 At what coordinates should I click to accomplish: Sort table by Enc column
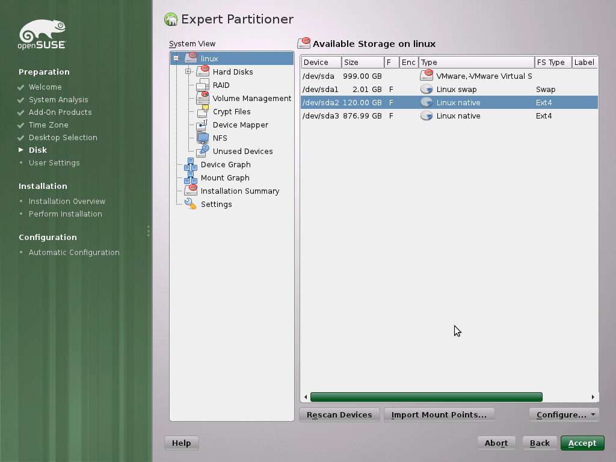(408, 62)
